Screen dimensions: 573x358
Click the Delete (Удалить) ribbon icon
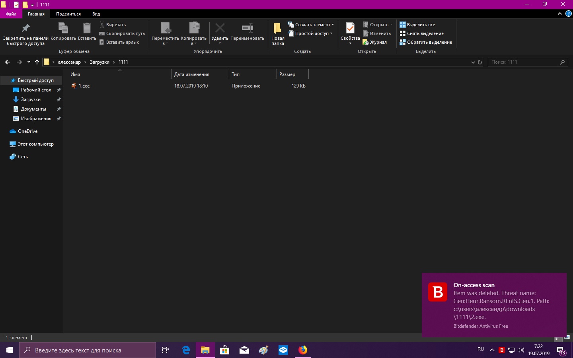pos(220,29)
